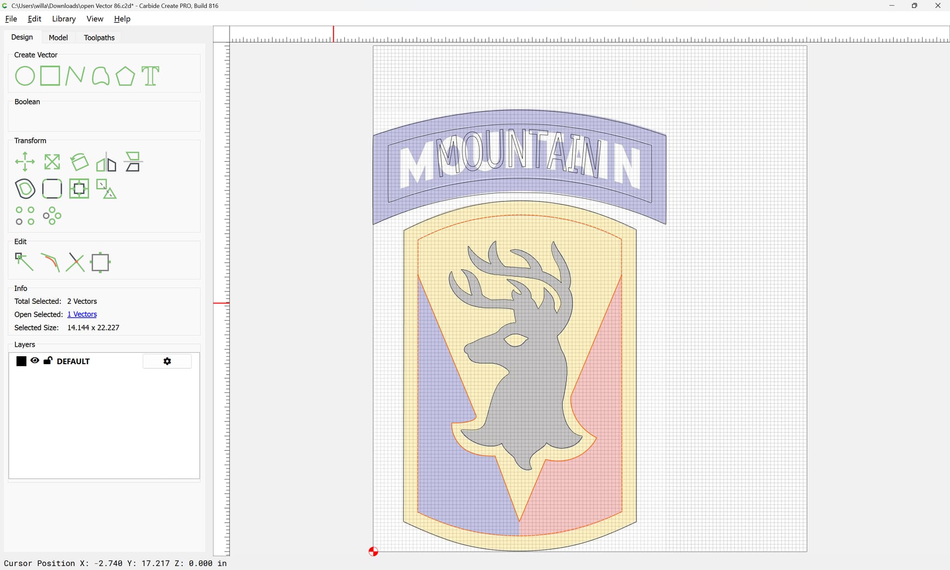Switch to the Design tab

[x=22, y=37]
